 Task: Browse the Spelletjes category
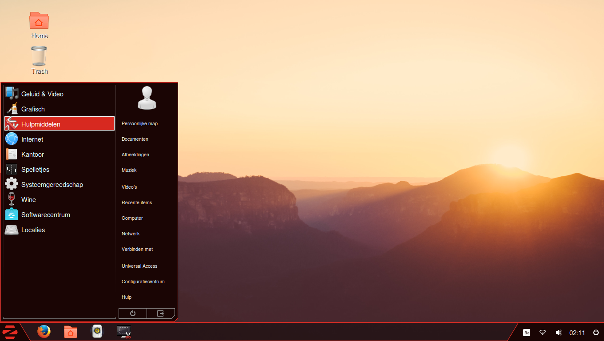tap(36, 169)
